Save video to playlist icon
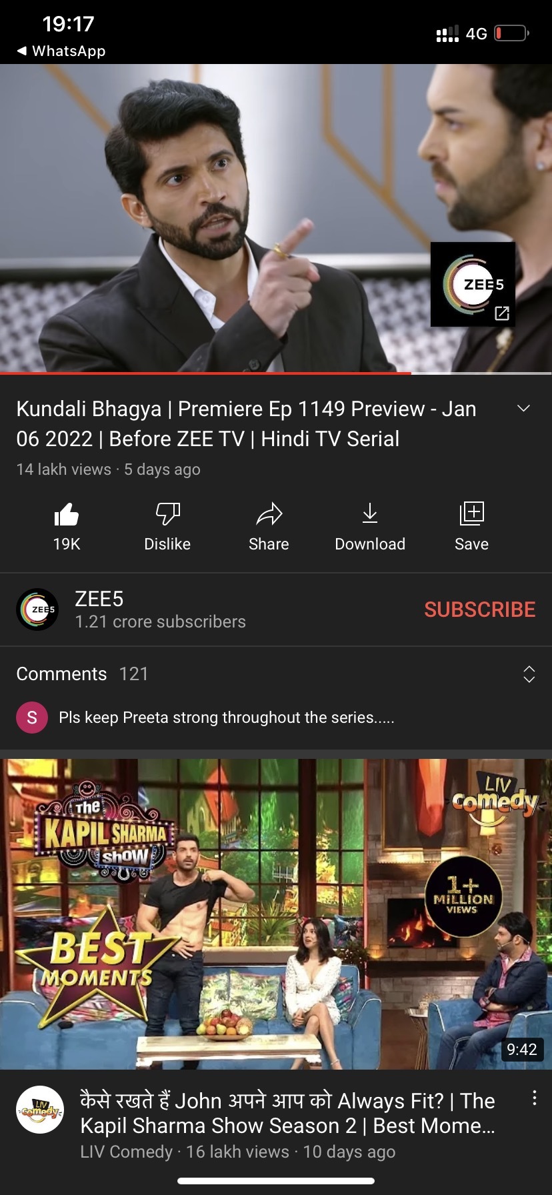Image resolution: width=552 pixels, height=1195 pixels. 471,513
